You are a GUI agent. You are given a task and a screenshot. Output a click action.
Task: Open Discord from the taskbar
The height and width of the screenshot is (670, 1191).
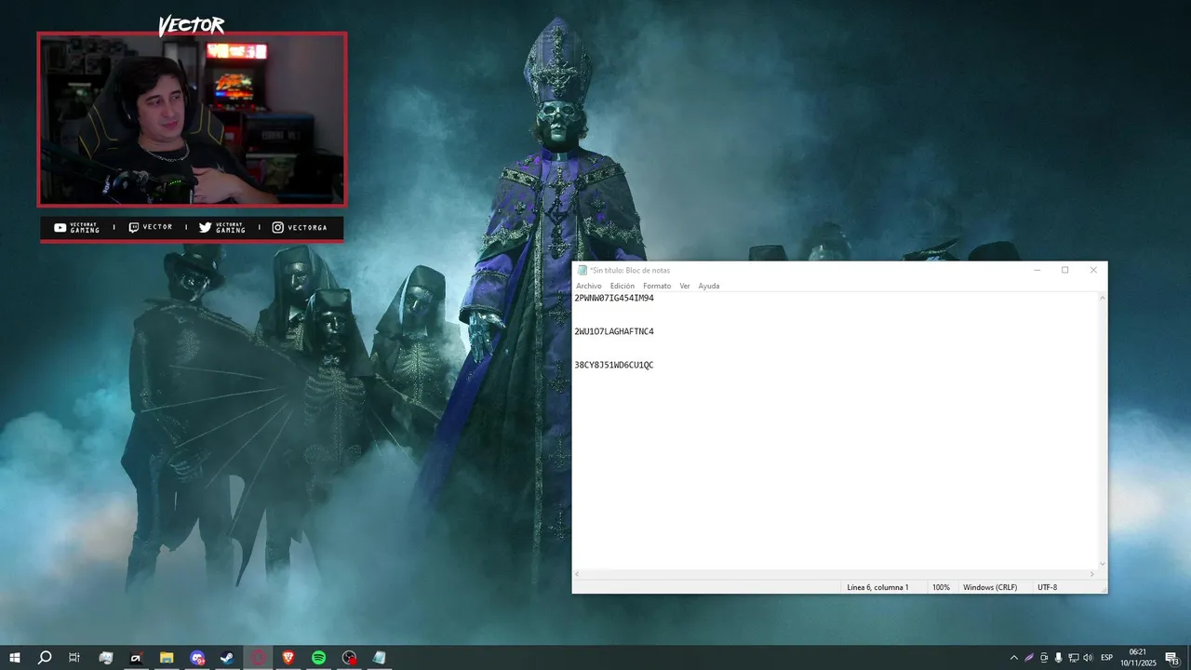pyautogui.click(x=197, y=658)
